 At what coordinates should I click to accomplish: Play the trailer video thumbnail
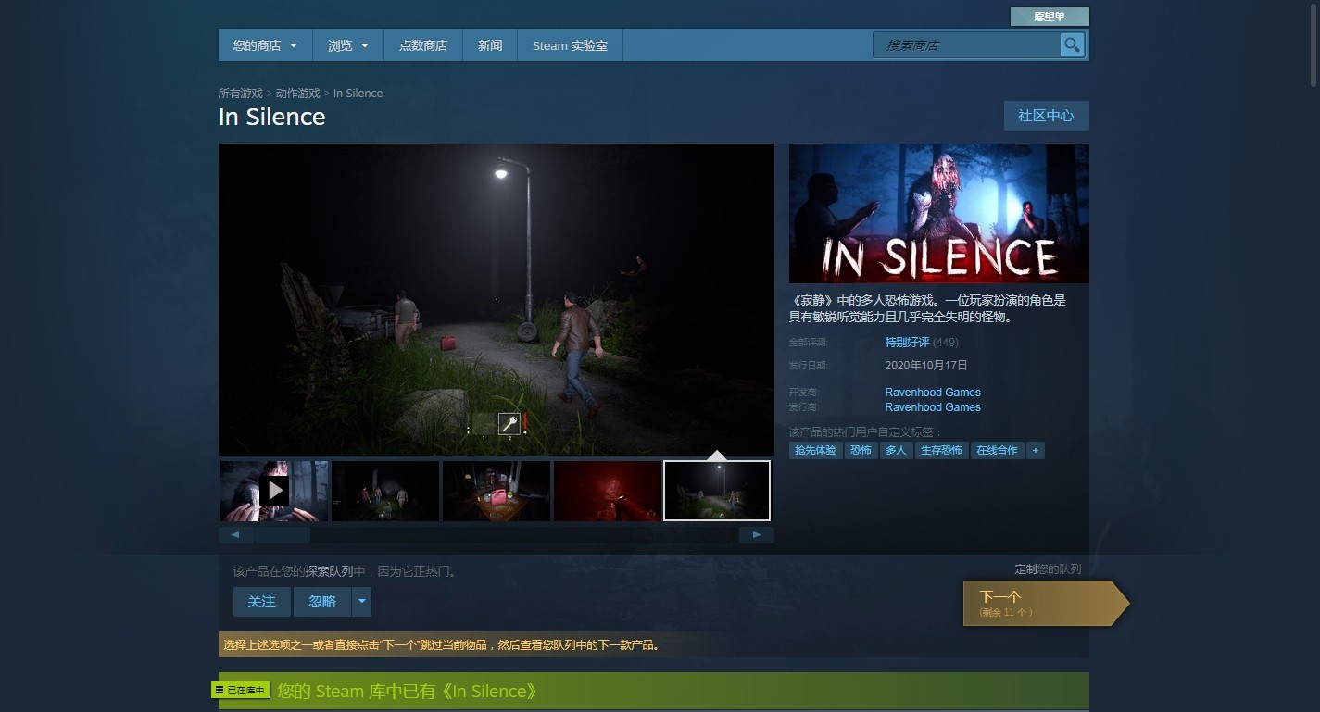274,491
